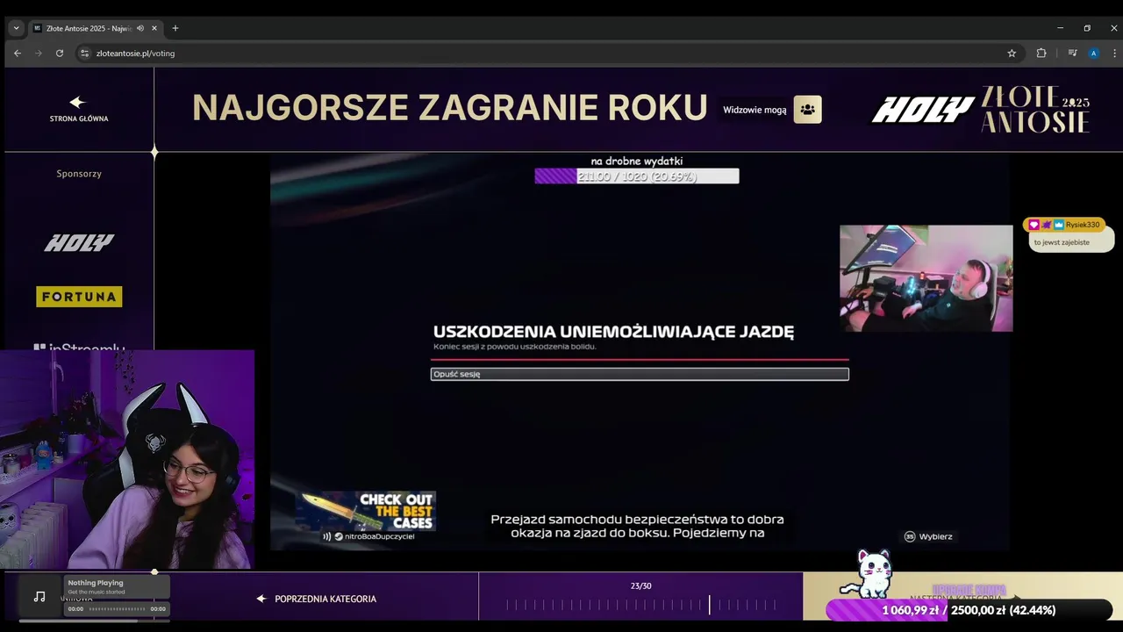Screen dimensions: 1123x632
Task: Open the media control icon in toolbar
Action: point(1072,53)
